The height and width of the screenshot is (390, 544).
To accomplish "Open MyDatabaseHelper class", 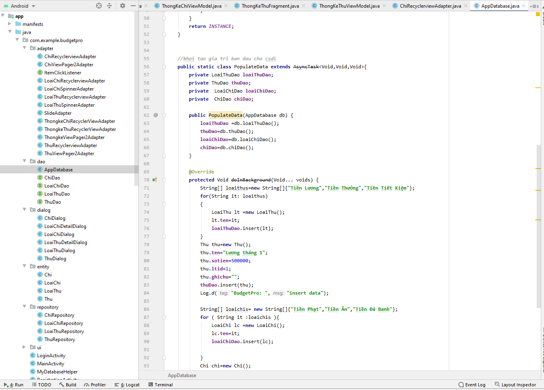I will [57, 371].
